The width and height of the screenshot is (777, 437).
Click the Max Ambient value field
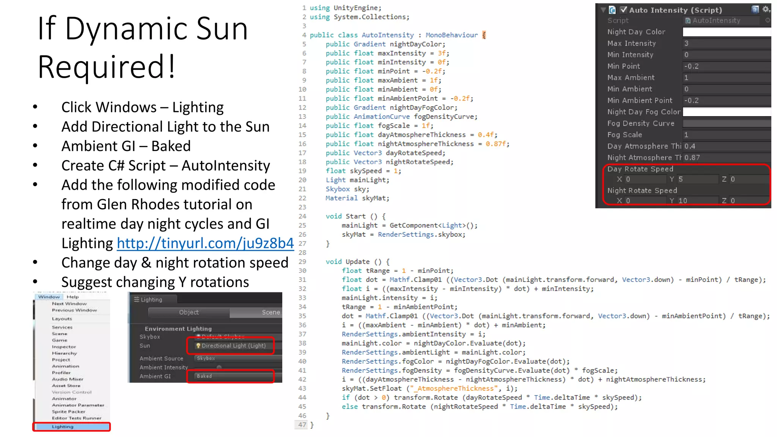point(727,78)
